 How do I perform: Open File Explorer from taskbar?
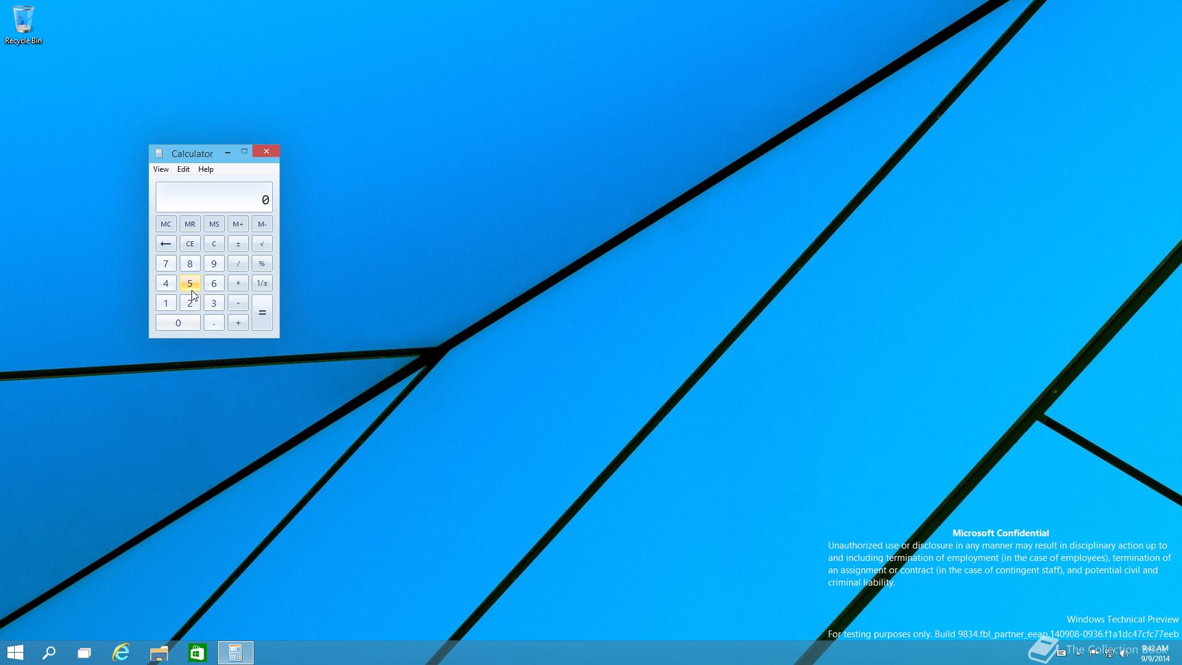(x=159, y=653)
